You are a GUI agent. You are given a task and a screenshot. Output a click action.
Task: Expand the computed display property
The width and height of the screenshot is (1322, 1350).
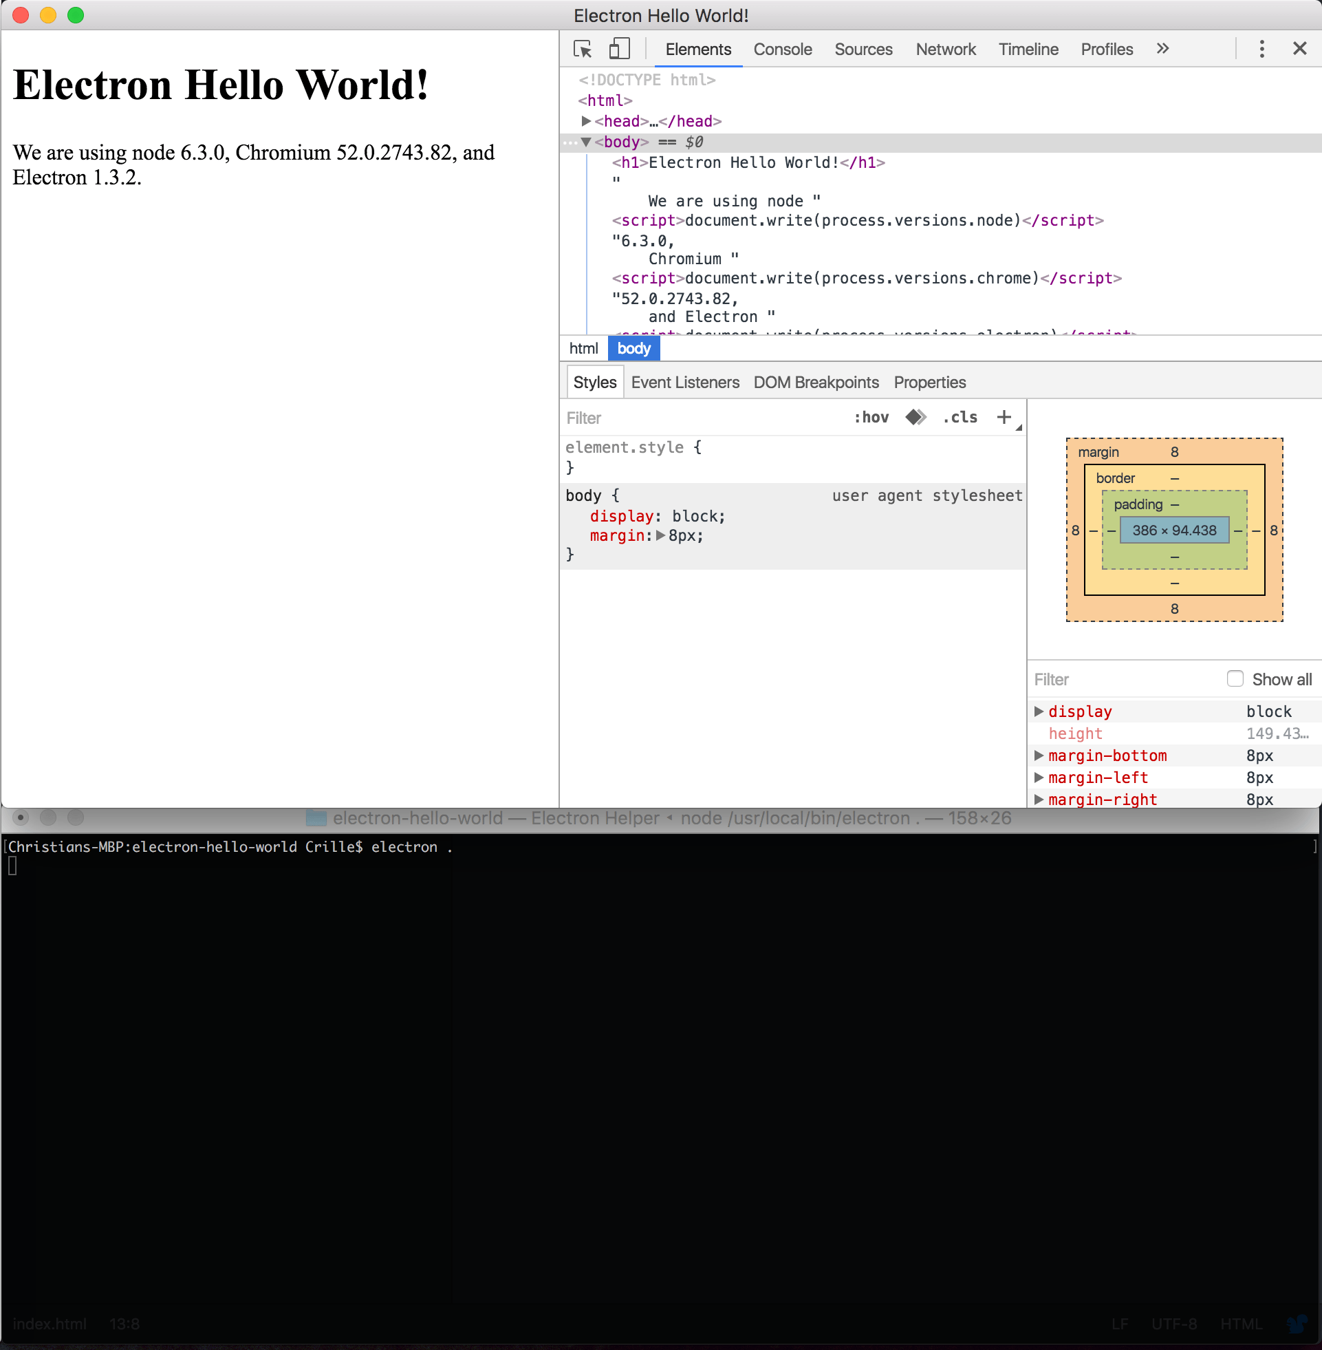click(1039, 711)
